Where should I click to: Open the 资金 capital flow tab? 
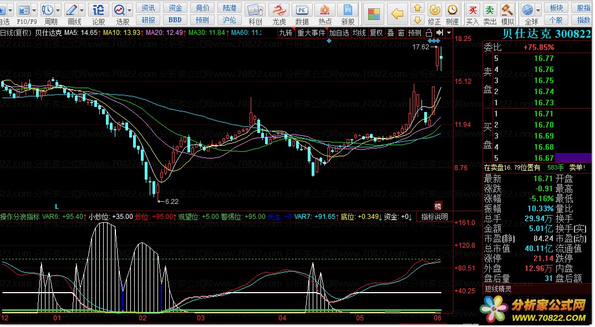175,8
